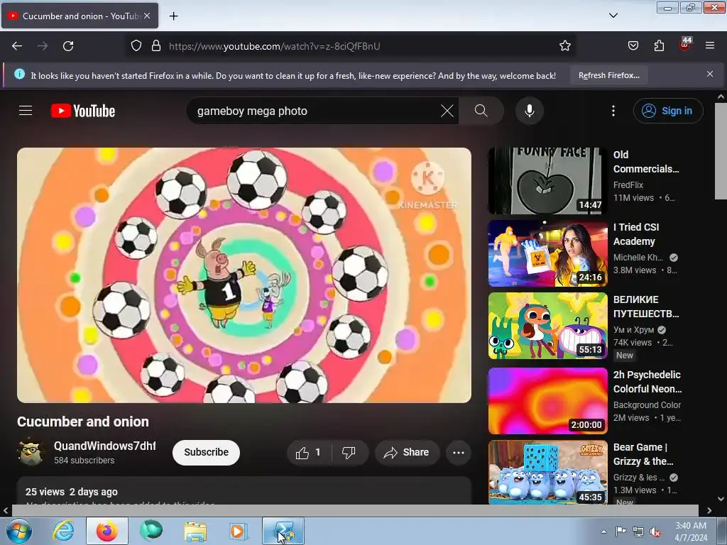Viewport: 727px width, 545px height.
Task: Go back with Firefox back arrow
Action: coord(17,46)
